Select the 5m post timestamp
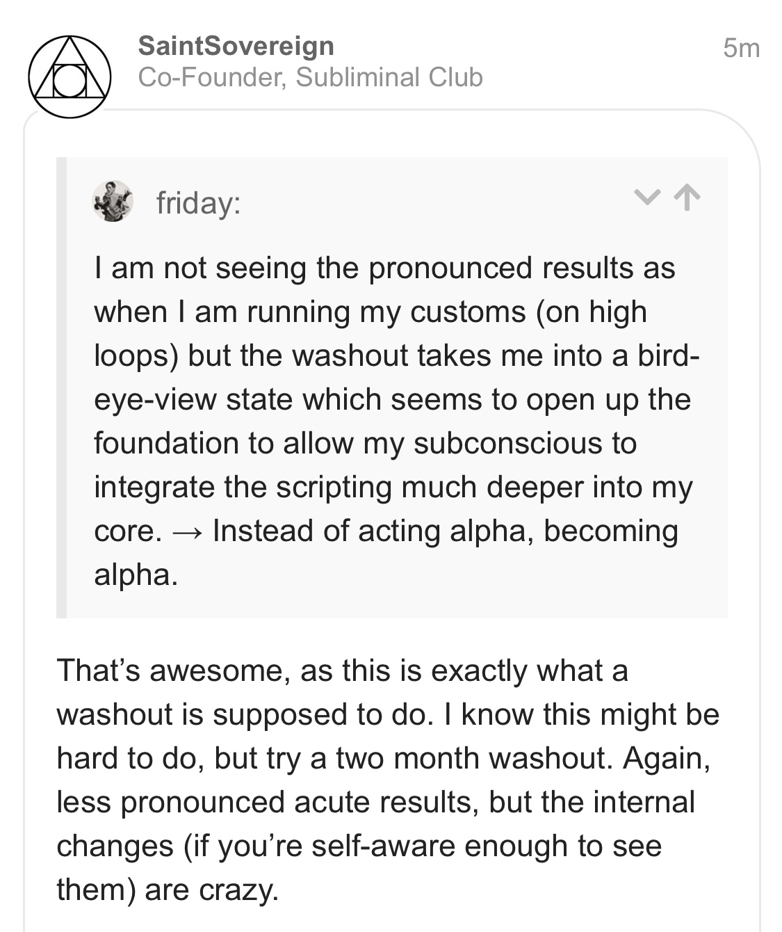Image resolution: width=782 pixels, height=932 pixels. pos(742,48)
